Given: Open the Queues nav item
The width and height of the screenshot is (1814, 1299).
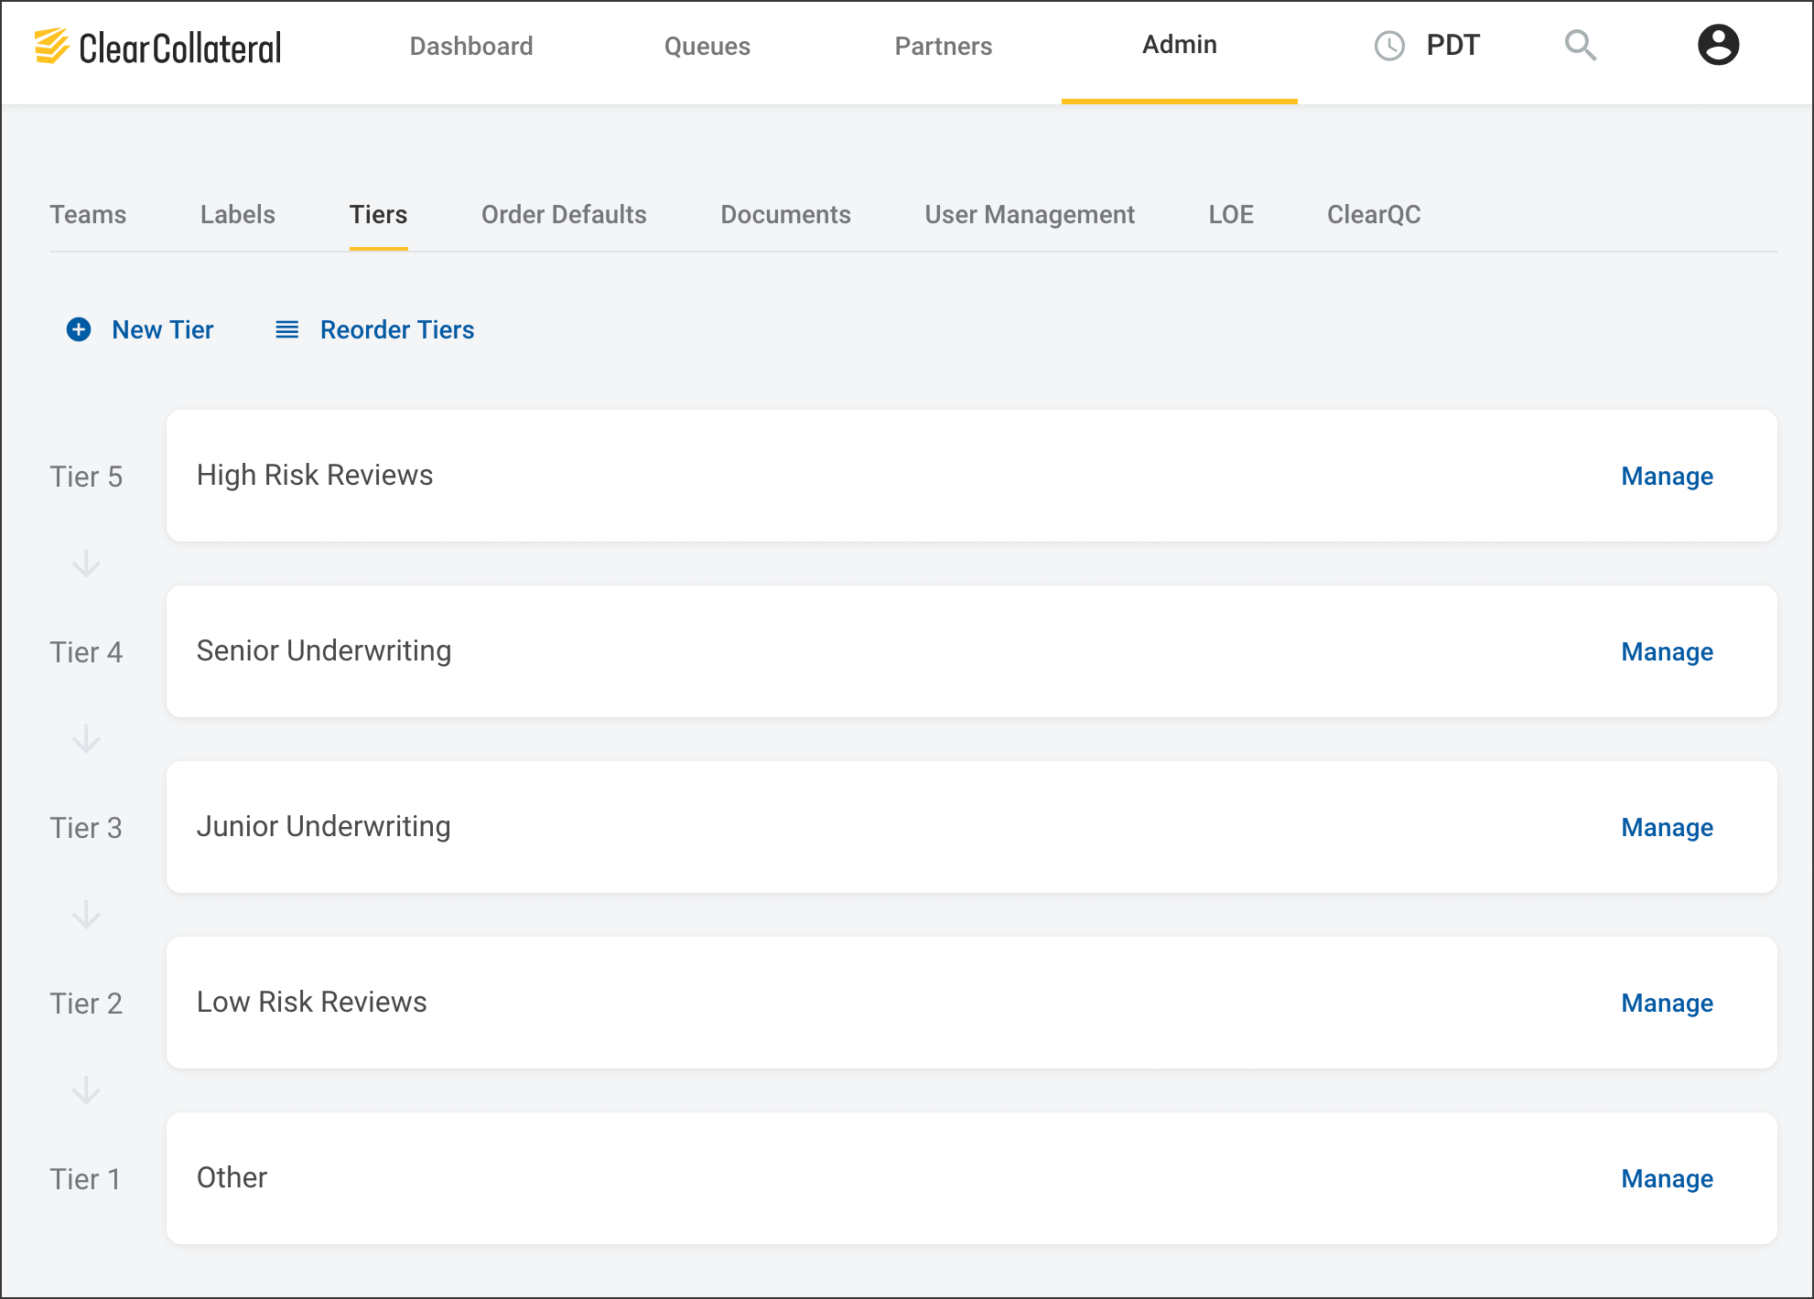Looking at the screenshot, I should coord(707,46).
